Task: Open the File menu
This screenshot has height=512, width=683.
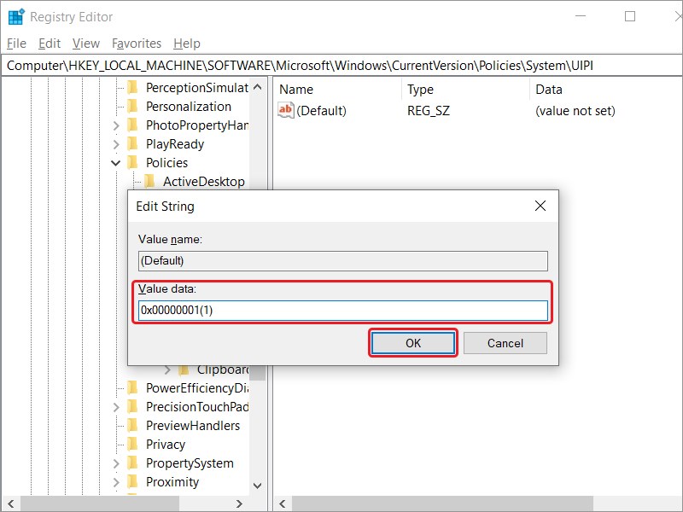Action: (16, 44)
